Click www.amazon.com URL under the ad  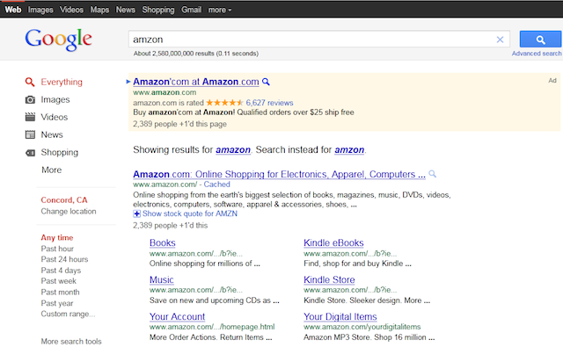(165, 92)
